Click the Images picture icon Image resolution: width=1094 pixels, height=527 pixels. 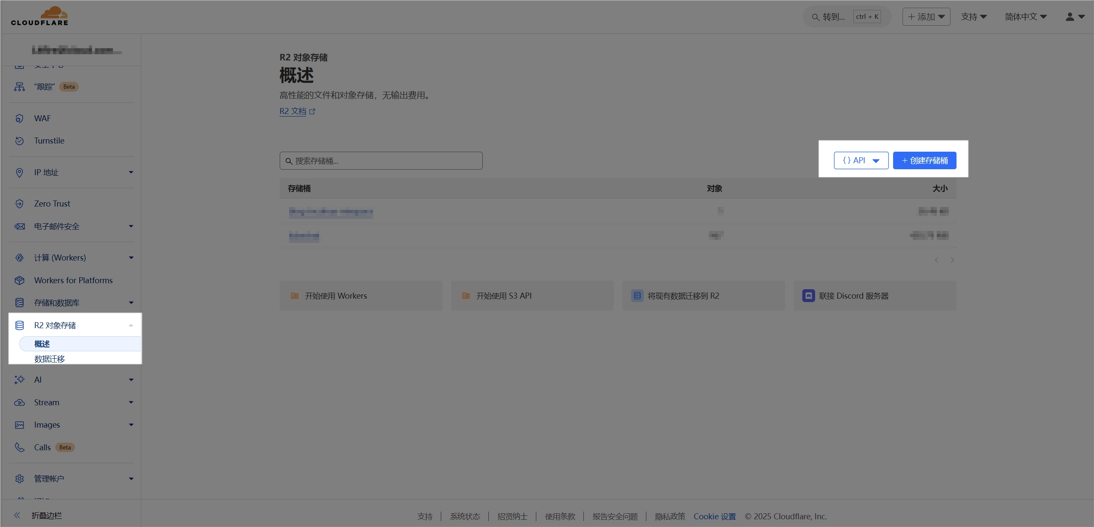[19, 425]
